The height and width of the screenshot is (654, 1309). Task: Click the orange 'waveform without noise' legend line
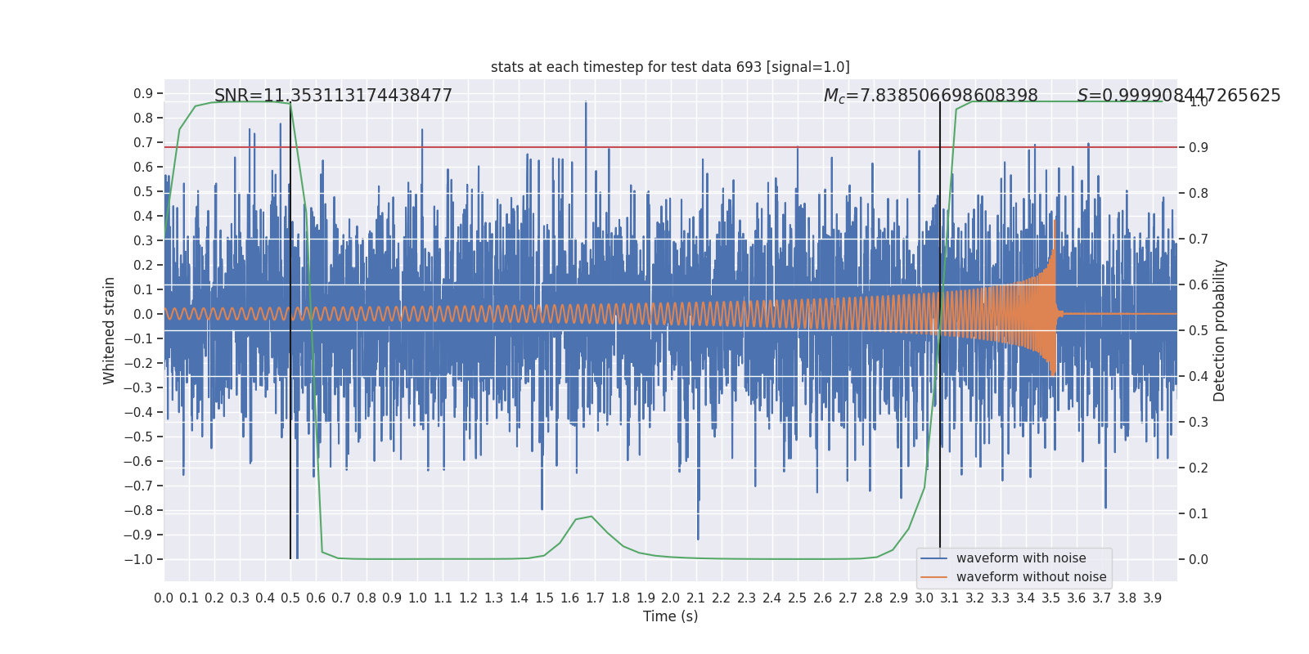(933, 577)
